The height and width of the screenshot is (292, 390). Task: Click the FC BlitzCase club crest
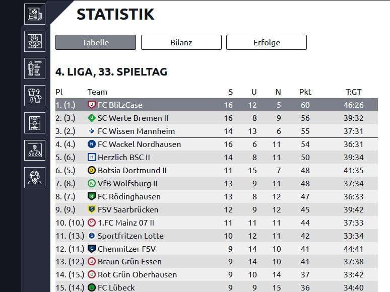point(91,105)
